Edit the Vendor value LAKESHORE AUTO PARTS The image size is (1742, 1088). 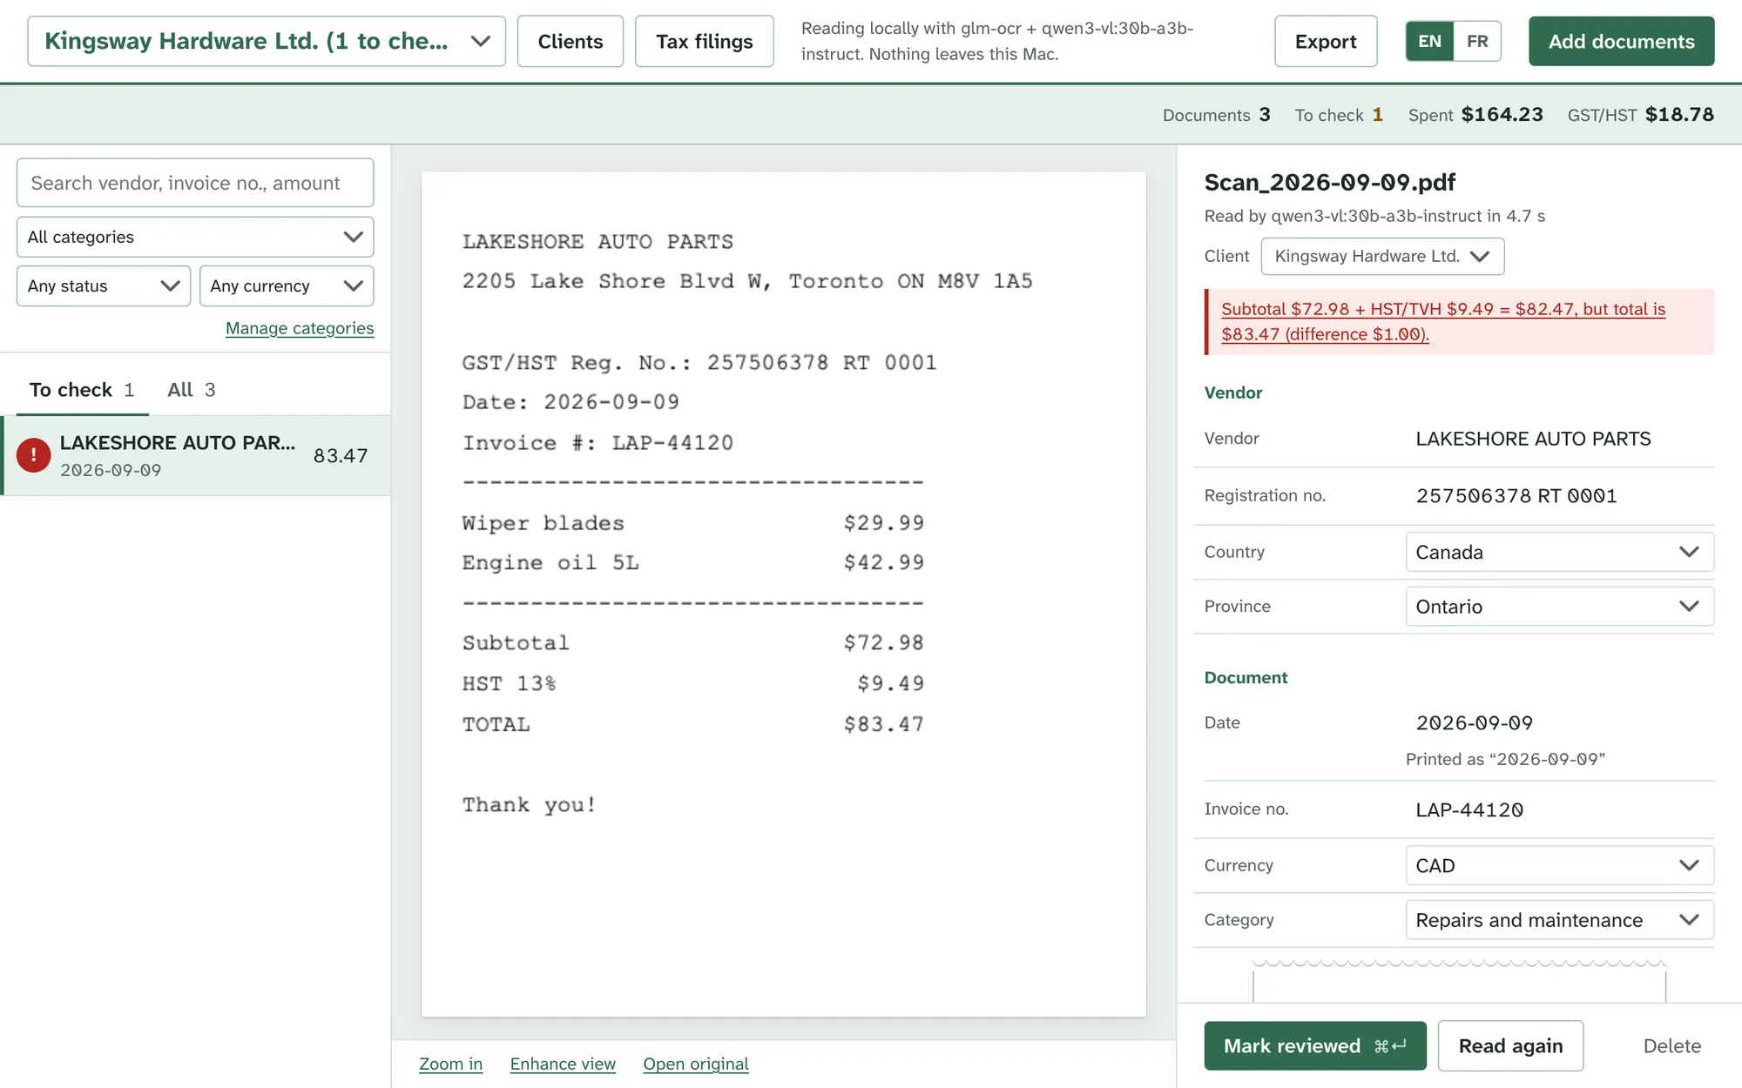[1559, 439]
